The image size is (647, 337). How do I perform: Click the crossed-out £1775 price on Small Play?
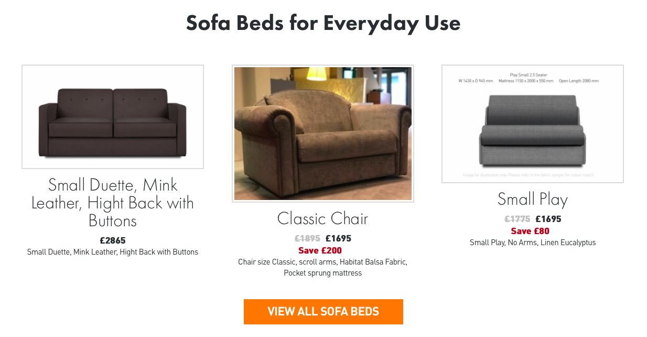516,219
